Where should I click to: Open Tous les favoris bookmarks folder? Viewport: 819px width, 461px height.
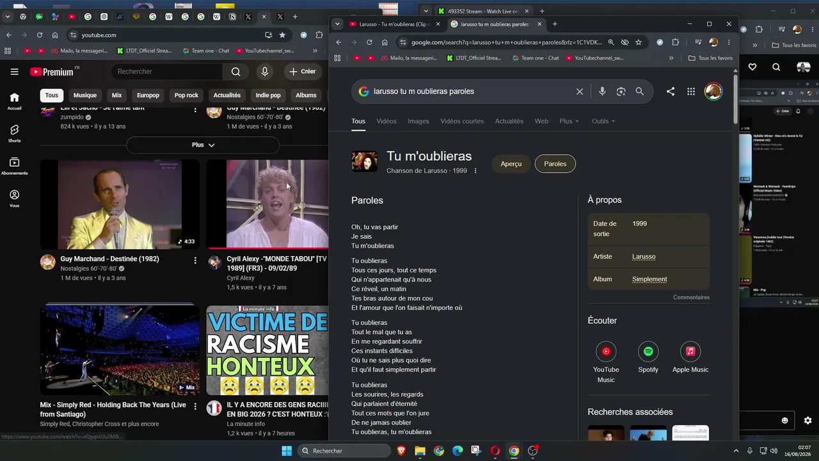710,58
